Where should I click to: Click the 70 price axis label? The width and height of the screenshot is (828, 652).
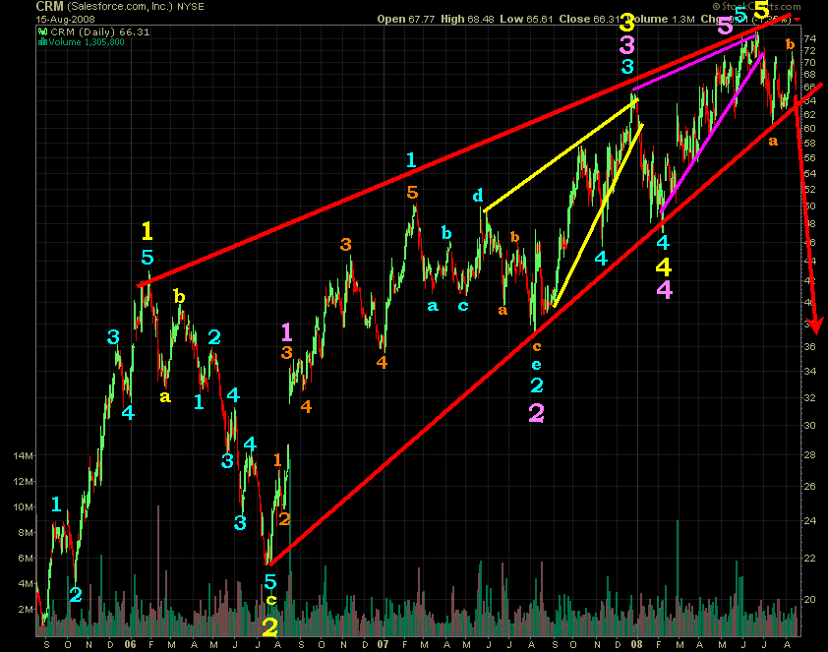click(x=809, y=62)
